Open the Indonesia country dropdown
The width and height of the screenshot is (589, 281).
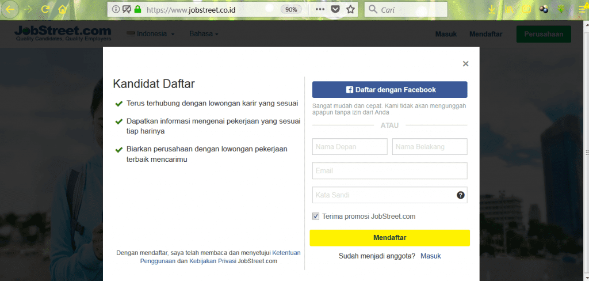click(x=151, y=34)
